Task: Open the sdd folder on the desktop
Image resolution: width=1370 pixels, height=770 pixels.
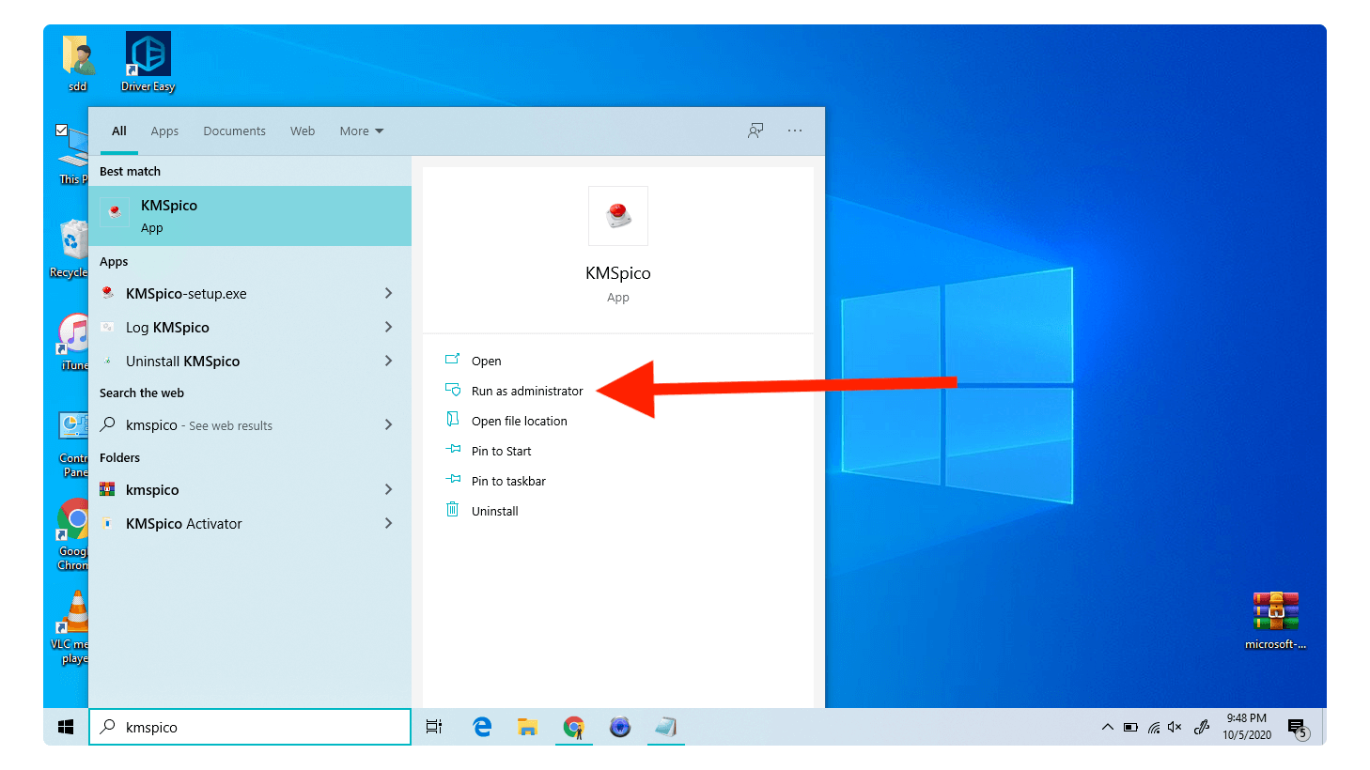Action: [x=77, y=62]
